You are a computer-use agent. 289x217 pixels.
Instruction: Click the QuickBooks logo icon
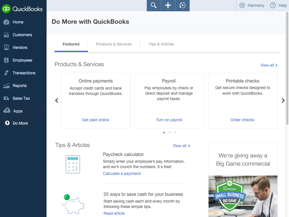pyautogui.click(x=6, y=9)
